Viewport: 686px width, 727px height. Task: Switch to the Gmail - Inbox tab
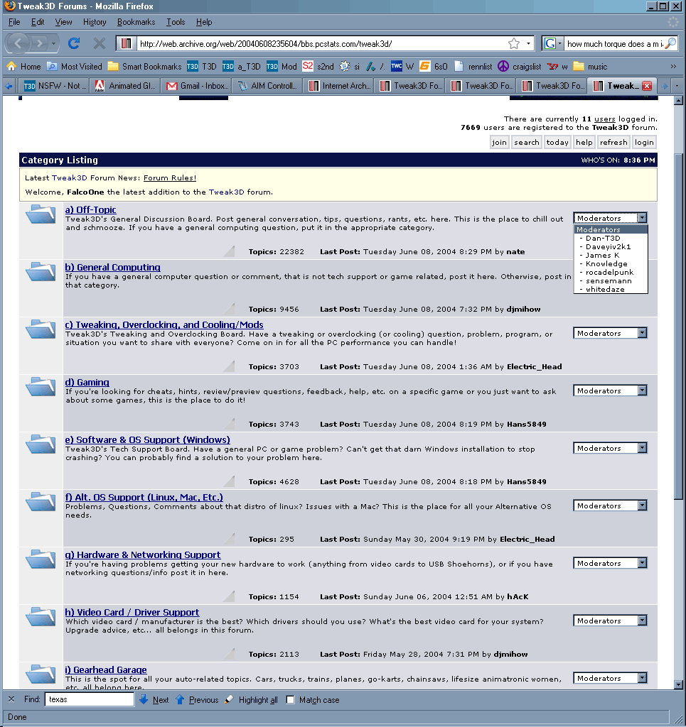(x=198, y=86)
